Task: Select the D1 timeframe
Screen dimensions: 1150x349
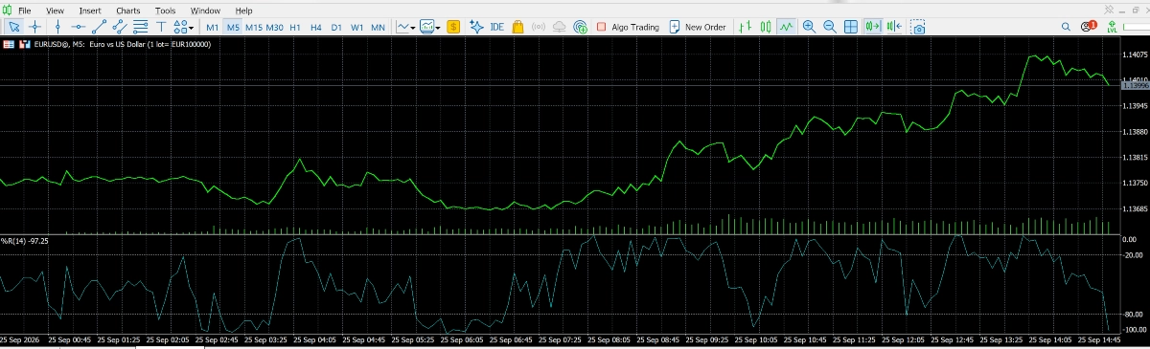Action: [336, 27]
